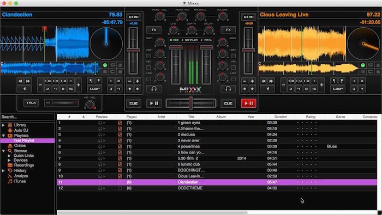This screenshot has height=215, width=382.
Task: Toggle right channel headphone cue
Action: click(228, 89)
